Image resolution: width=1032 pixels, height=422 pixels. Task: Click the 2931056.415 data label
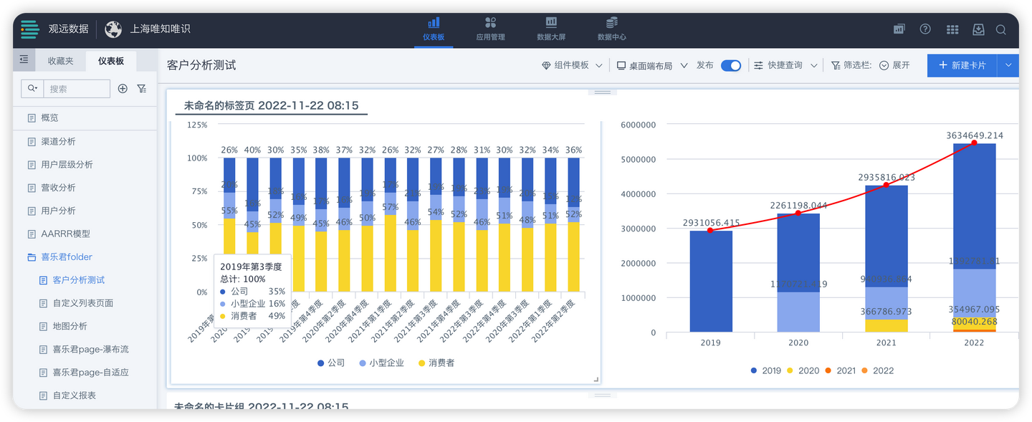[x=712, y=224]
